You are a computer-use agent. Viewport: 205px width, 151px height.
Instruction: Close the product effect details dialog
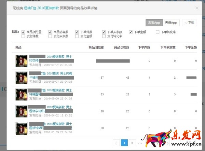tap(197, 8)
